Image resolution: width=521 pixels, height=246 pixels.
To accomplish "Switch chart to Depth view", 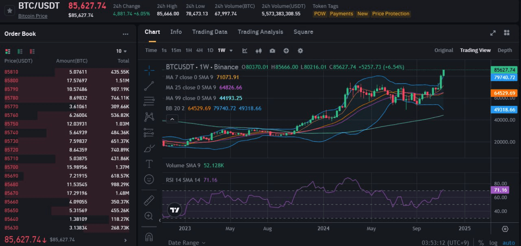I will coord(505,50).
